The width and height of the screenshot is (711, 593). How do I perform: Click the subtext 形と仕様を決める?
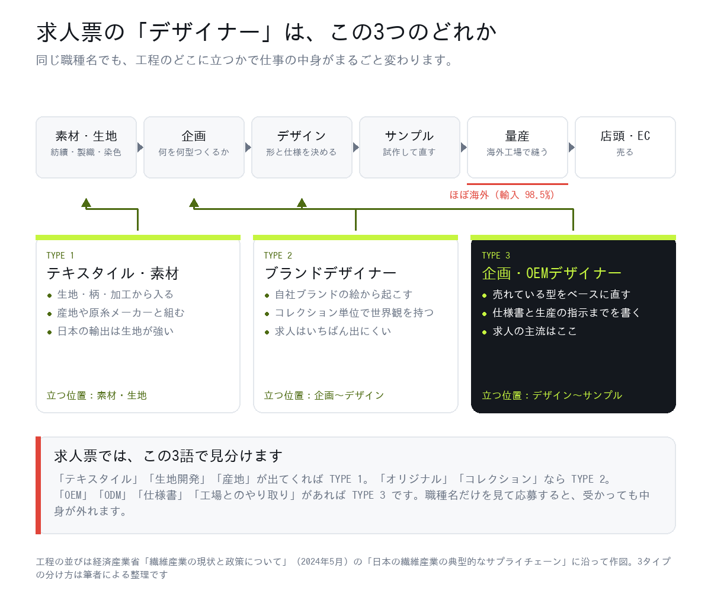click(x=302, y=152)
